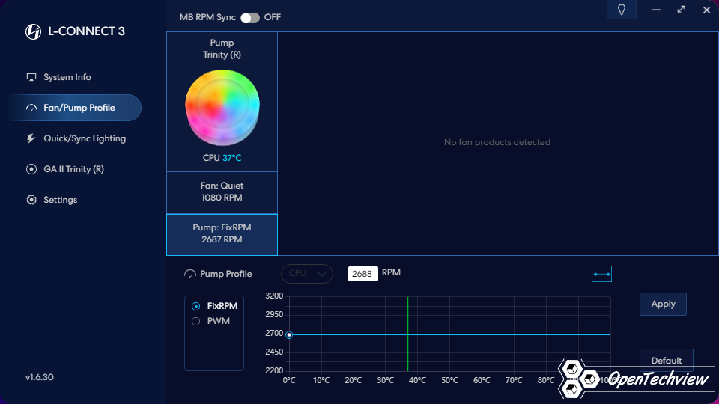
Task: Click the CPU 37°C temperature reading
Action: 222,158
